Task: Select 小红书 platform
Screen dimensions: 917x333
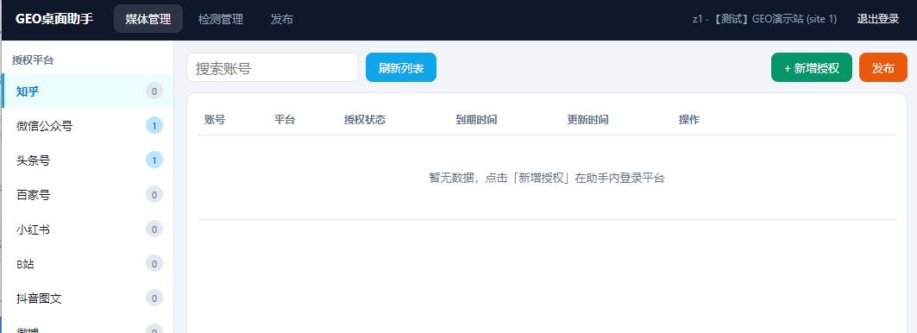Action: click(88, 229)
